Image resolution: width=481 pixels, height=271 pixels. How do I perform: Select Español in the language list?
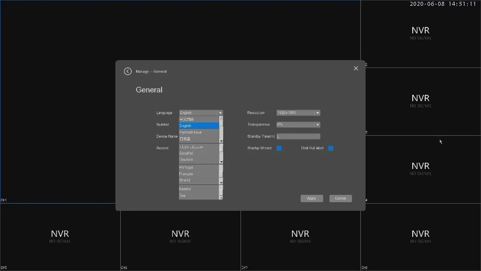click(x=199, y=153)
